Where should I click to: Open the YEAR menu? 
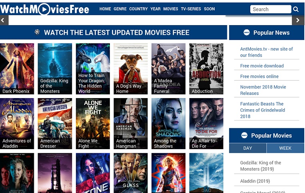(155, 9)
